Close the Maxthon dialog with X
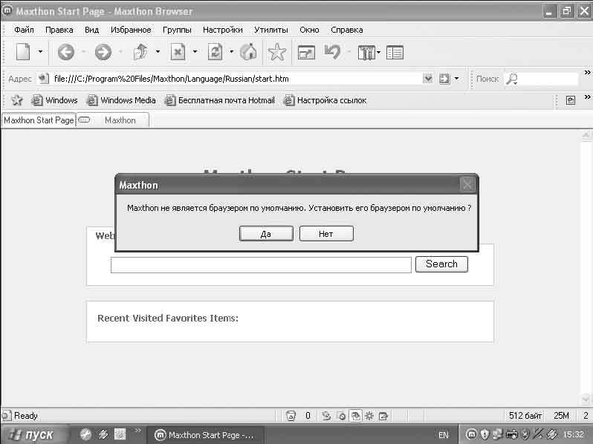The height and width of the screenshot is (444, 593). pyautogui.click(x=467, y=185)
